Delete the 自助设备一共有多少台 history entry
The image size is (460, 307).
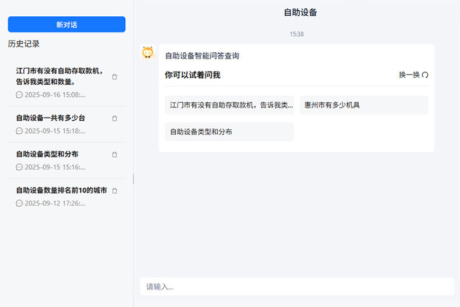(x=115, y=119)
